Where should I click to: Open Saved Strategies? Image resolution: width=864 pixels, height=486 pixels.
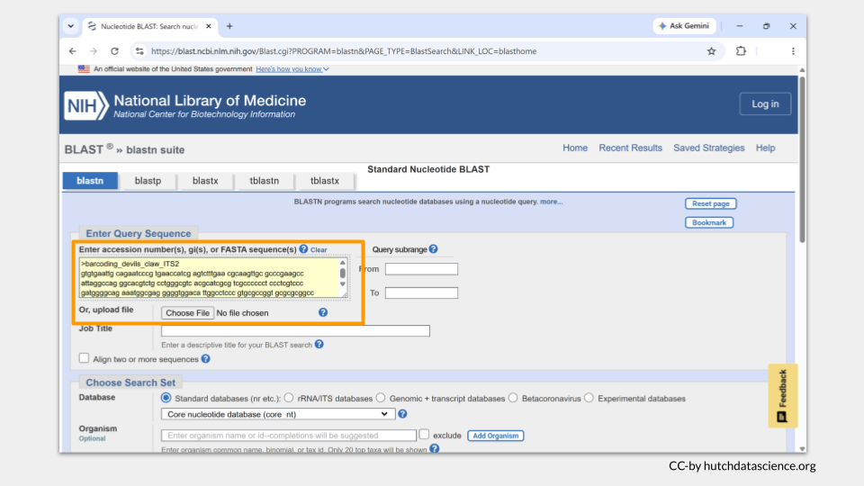pos(708,148)
